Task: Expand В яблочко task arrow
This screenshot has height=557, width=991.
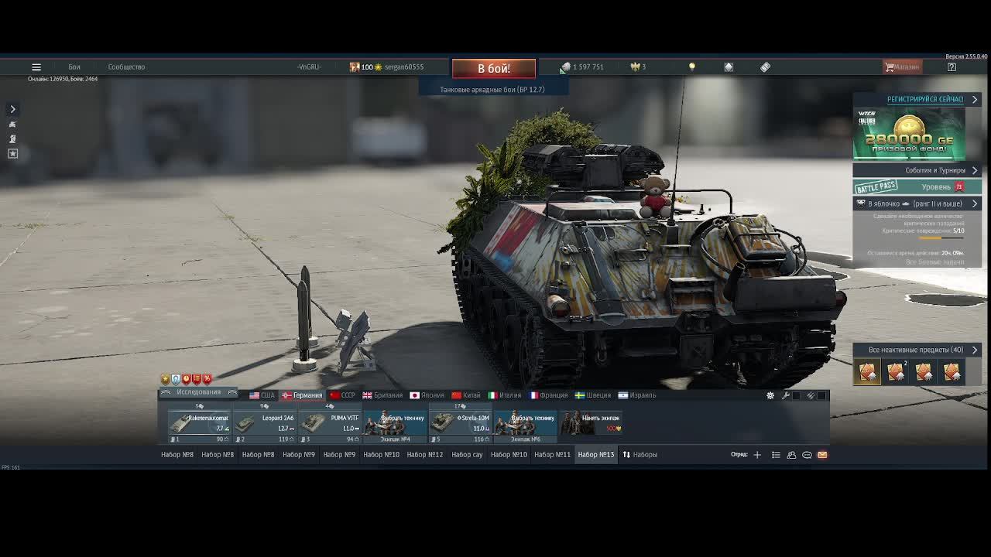Action: (x=975, y=203)
